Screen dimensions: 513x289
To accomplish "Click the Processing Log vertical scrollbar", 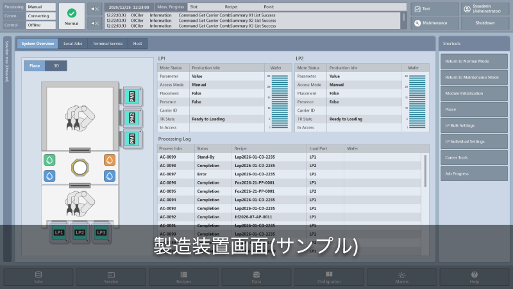I will click(425, 170).
